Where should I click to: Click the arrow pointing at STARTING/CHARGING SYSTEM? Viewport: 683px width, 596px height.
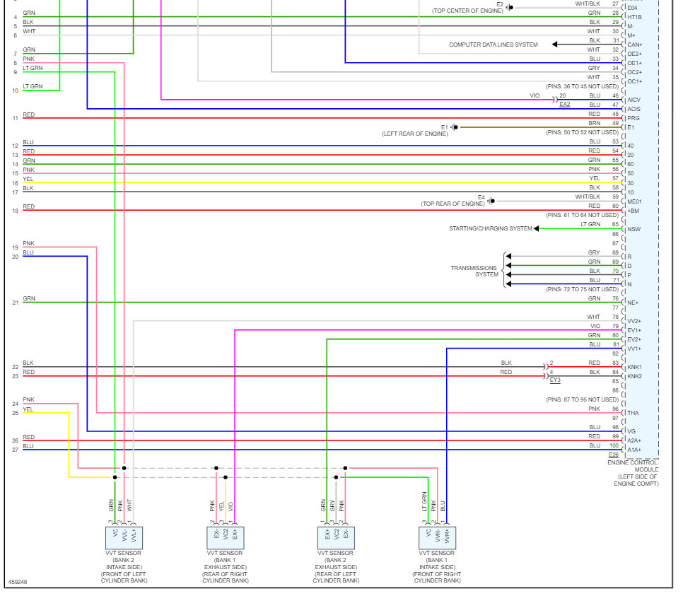536,228
